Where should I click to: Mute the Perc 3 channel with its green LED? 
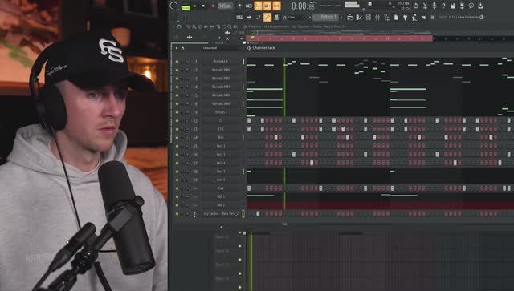(x=177, y=155)
